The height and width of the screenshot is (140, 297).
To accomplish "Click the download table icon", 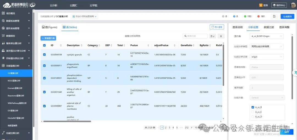I will tap(221, 36).
